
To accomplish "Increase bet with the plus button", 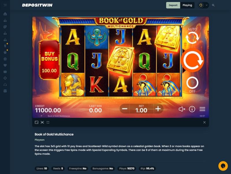I will [158, 109].
